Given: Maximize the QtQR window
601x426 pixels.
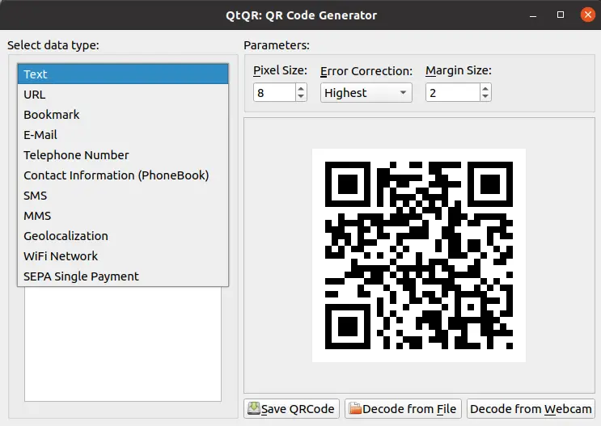Looking at the screenshot, I should tap(561, 15).
